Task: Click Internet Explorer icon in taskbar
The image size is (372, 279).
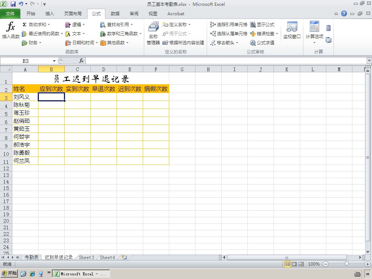Action: [x=32, y=274]
